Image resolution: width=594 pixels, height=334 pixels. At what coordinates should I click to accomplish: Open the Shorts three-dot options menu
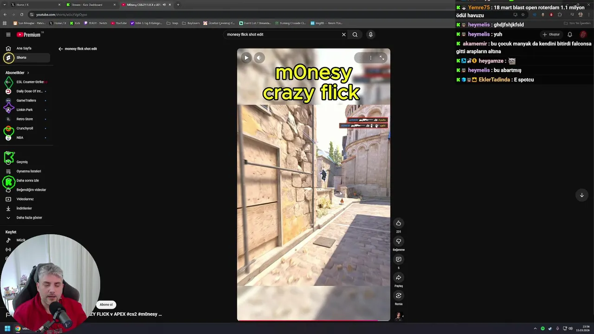[370, 58]
